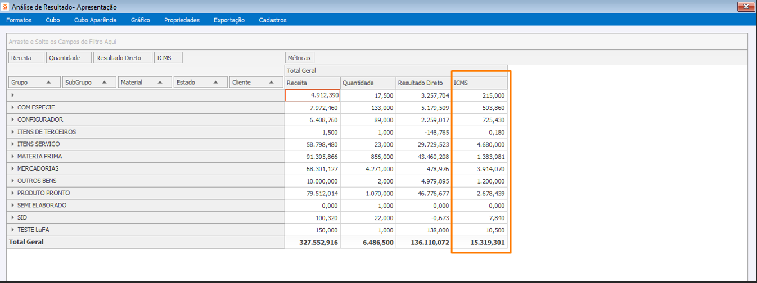757x283 pixels.
Task: Select the grand total 136.110,072
Action: coord(423,242)
